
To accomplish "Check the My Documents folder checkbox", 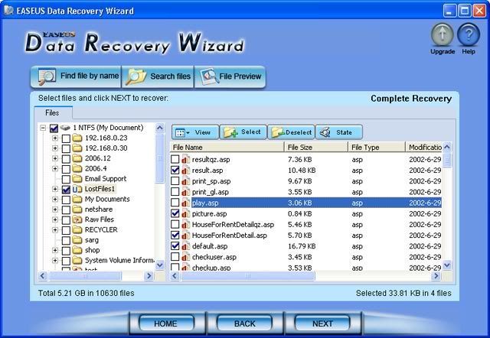I will (66, 200).
